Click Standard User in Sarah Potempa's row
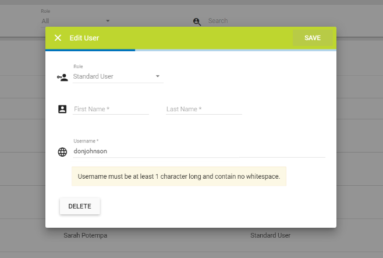The height and width of the screenshot is (258, 383). (x=270, y=235)
